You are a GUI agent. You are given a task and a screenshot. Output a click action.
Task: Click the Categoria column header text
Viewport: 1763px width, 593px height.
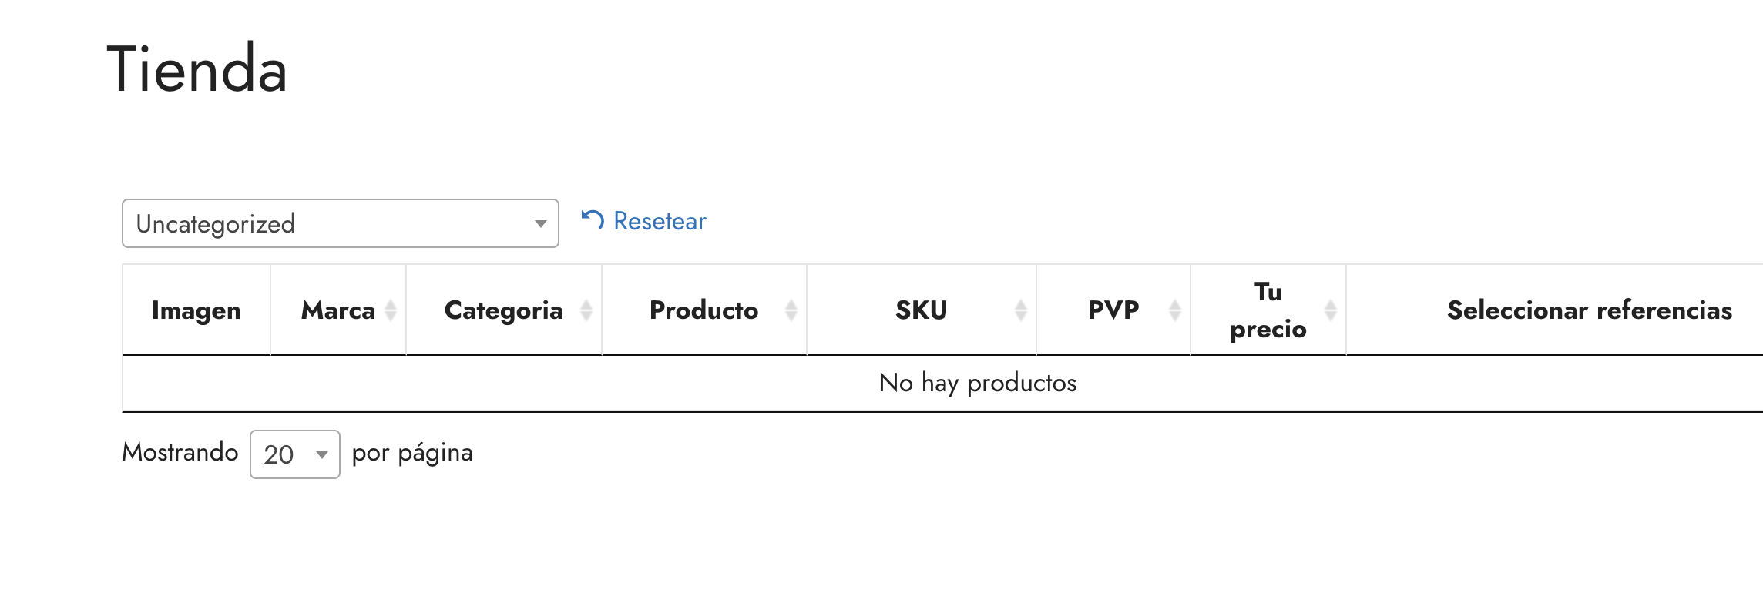click(504, 310)
